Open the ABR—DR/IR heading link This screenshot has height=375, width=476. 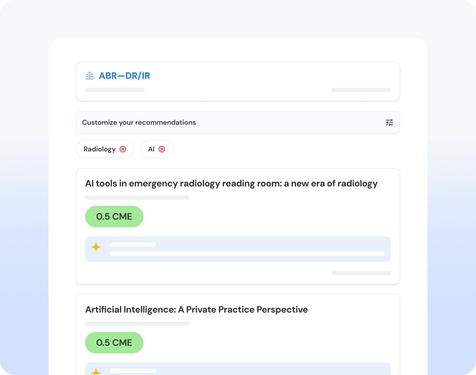(x=124, y=76)
